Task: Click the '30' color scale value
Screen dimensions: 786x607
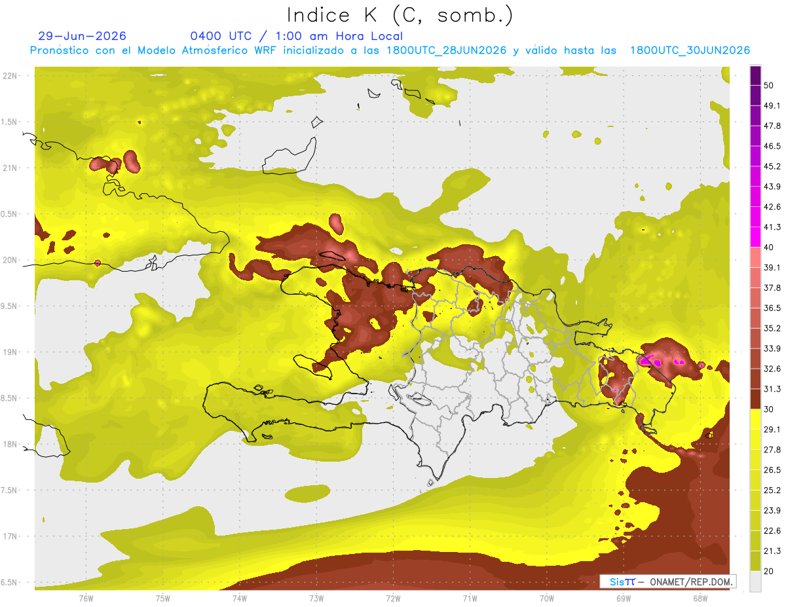Action: click(x=770, y=409)
